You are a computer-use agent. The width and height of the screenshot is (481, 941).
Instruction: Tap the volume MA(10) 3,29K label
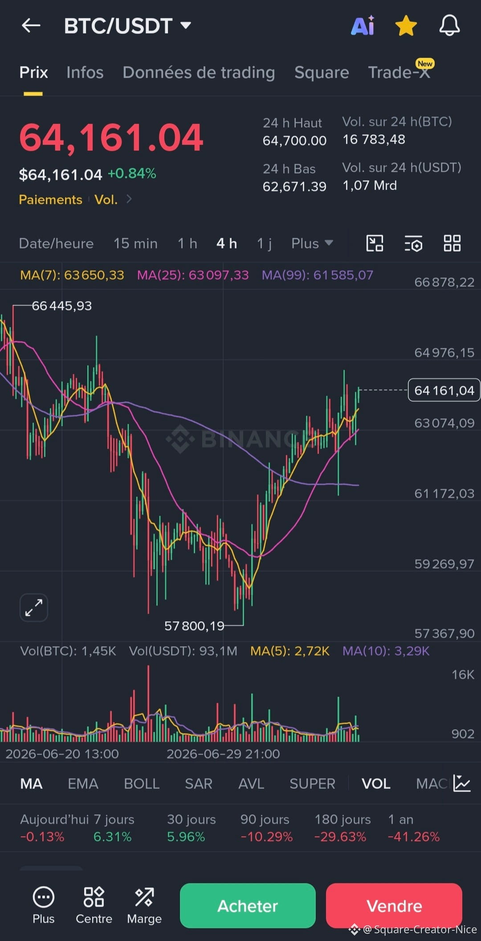(386, 651)
